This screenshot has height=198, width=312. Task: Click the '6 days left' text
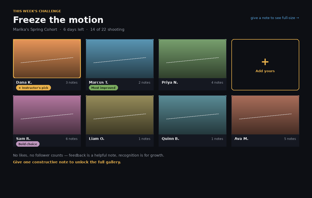[74, 29]
